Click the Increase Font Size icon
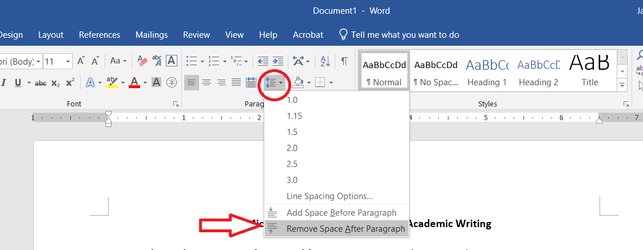This screenshot has width=643, height=250. [81, 61]
